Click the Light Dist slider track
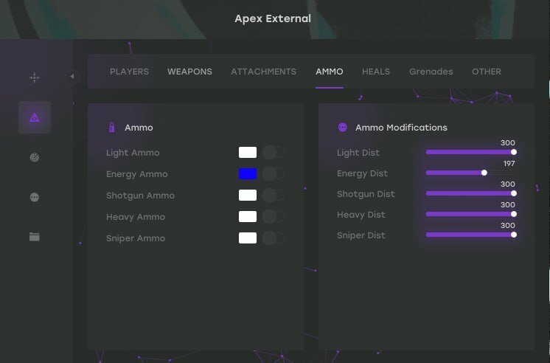Viewport: 550px width, 363px height. pos(470,152)
